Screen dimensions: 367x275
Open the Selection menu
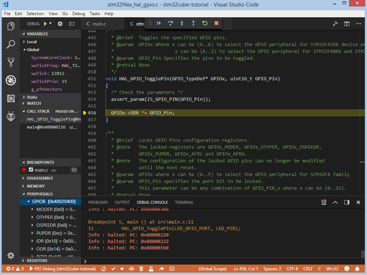tap(35, 14)
